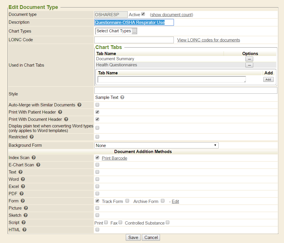Uncheck the Active checkbox
This screenshot has height=243, width=284.
143,14
